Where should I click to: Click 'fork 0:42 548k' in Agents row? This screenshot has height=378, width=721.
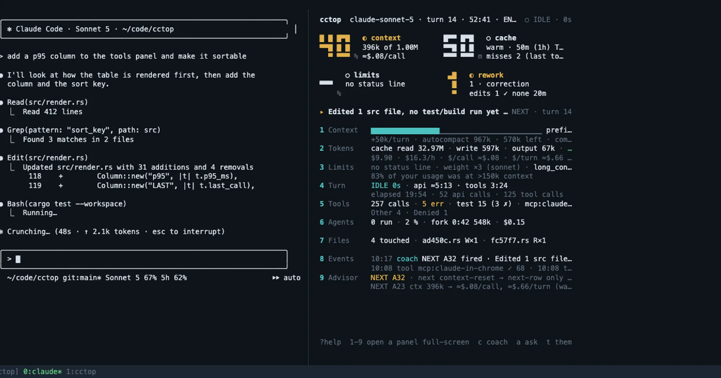[461, 222]
